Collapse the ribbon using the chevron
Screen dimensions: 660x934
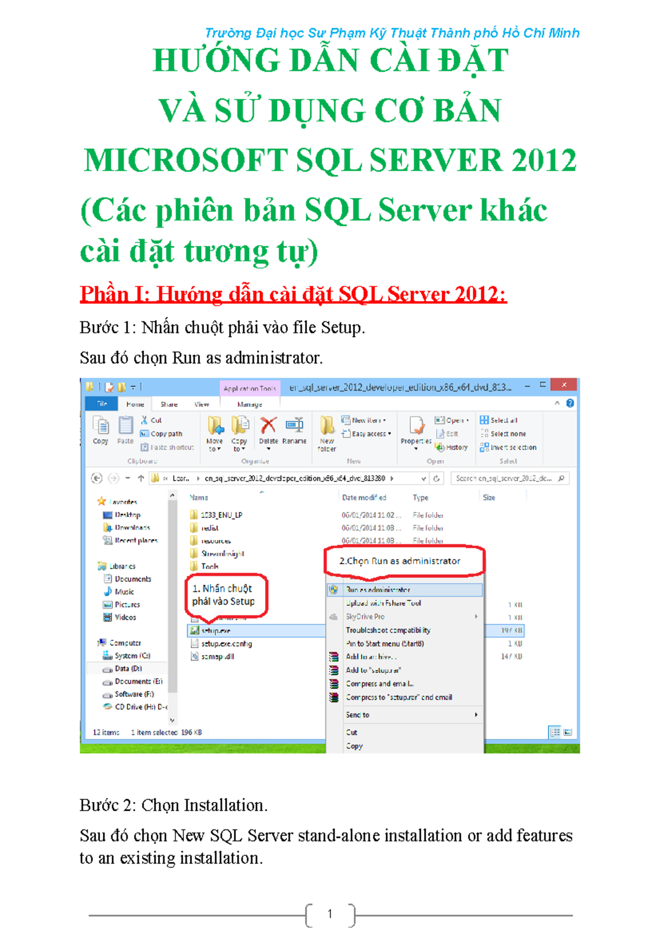(557, 403)
